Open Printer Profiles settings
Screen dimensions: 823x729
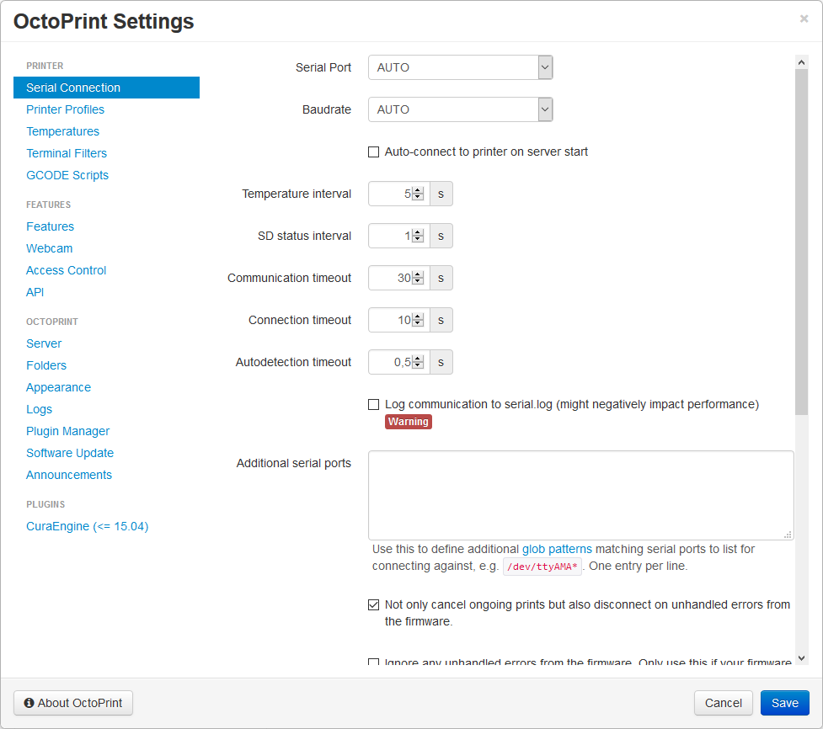[65, 109]
